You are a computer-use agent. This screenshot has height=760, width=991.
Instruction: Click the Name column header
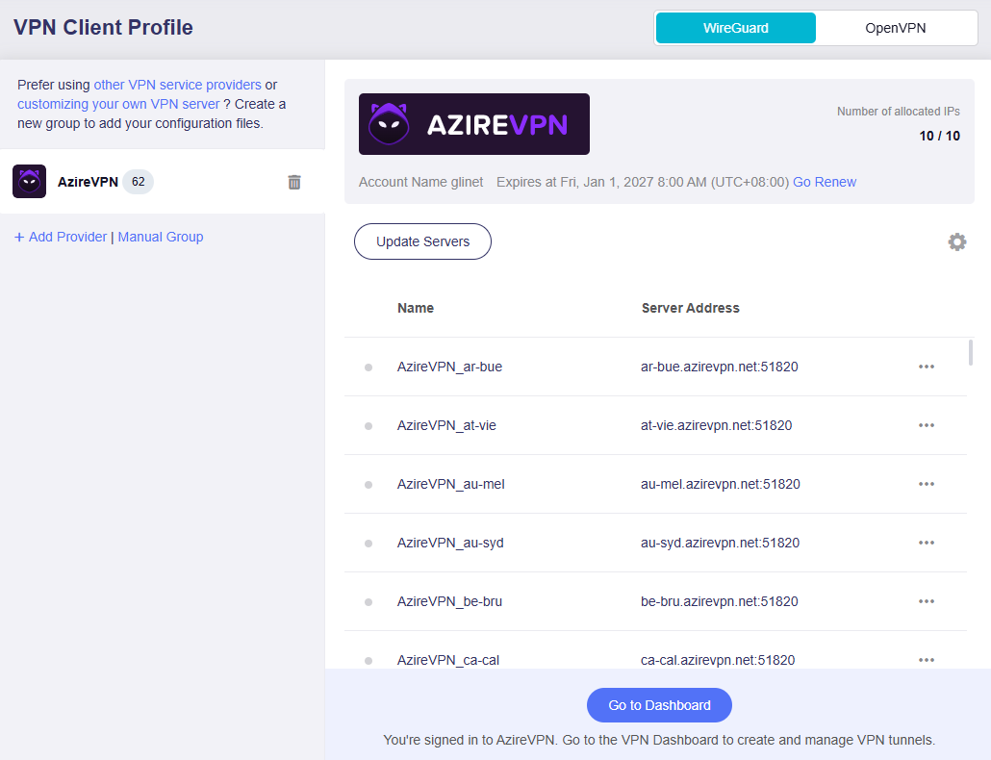(x=416, y=308)
